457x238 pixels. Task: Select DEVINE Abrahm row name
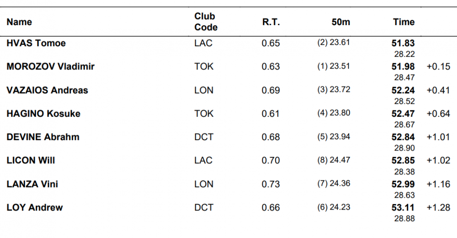click(x=43, y=137)
